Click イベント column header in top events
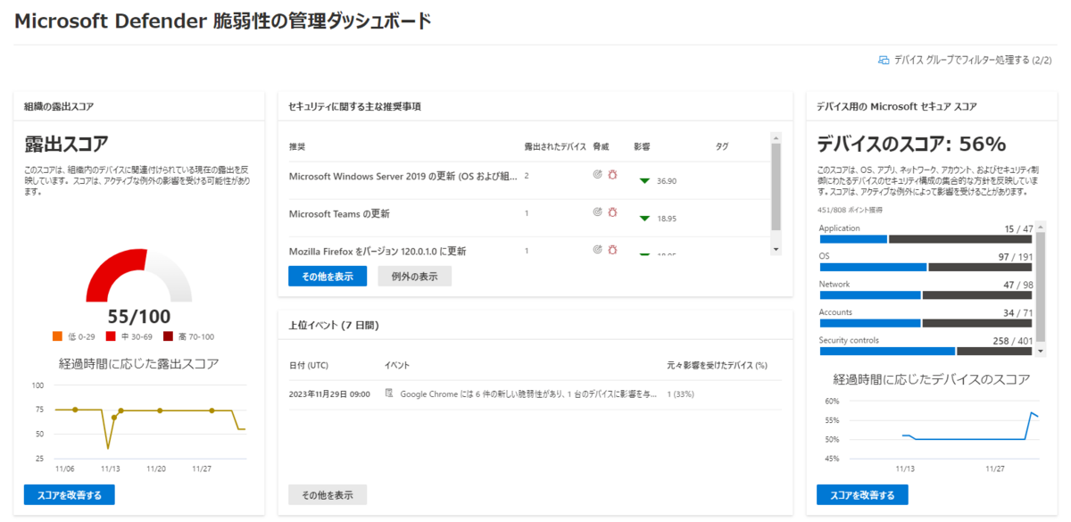The width and height of the screenshot is (1071, 522). pos(397,366)
